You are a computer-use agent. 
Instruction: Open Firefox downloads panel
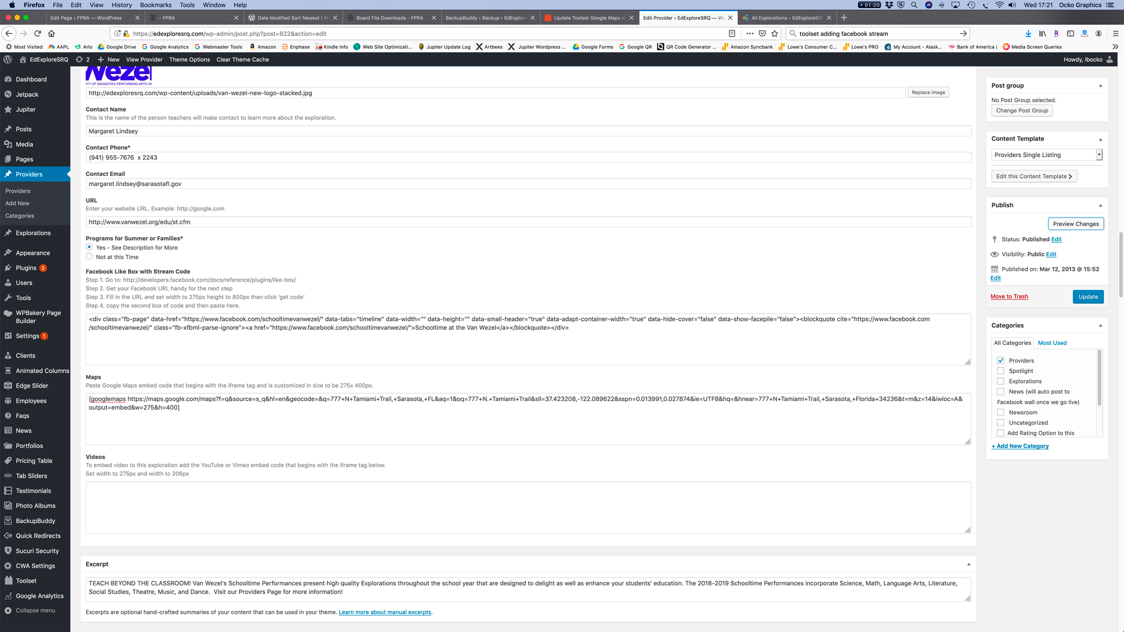point(1028,34)
